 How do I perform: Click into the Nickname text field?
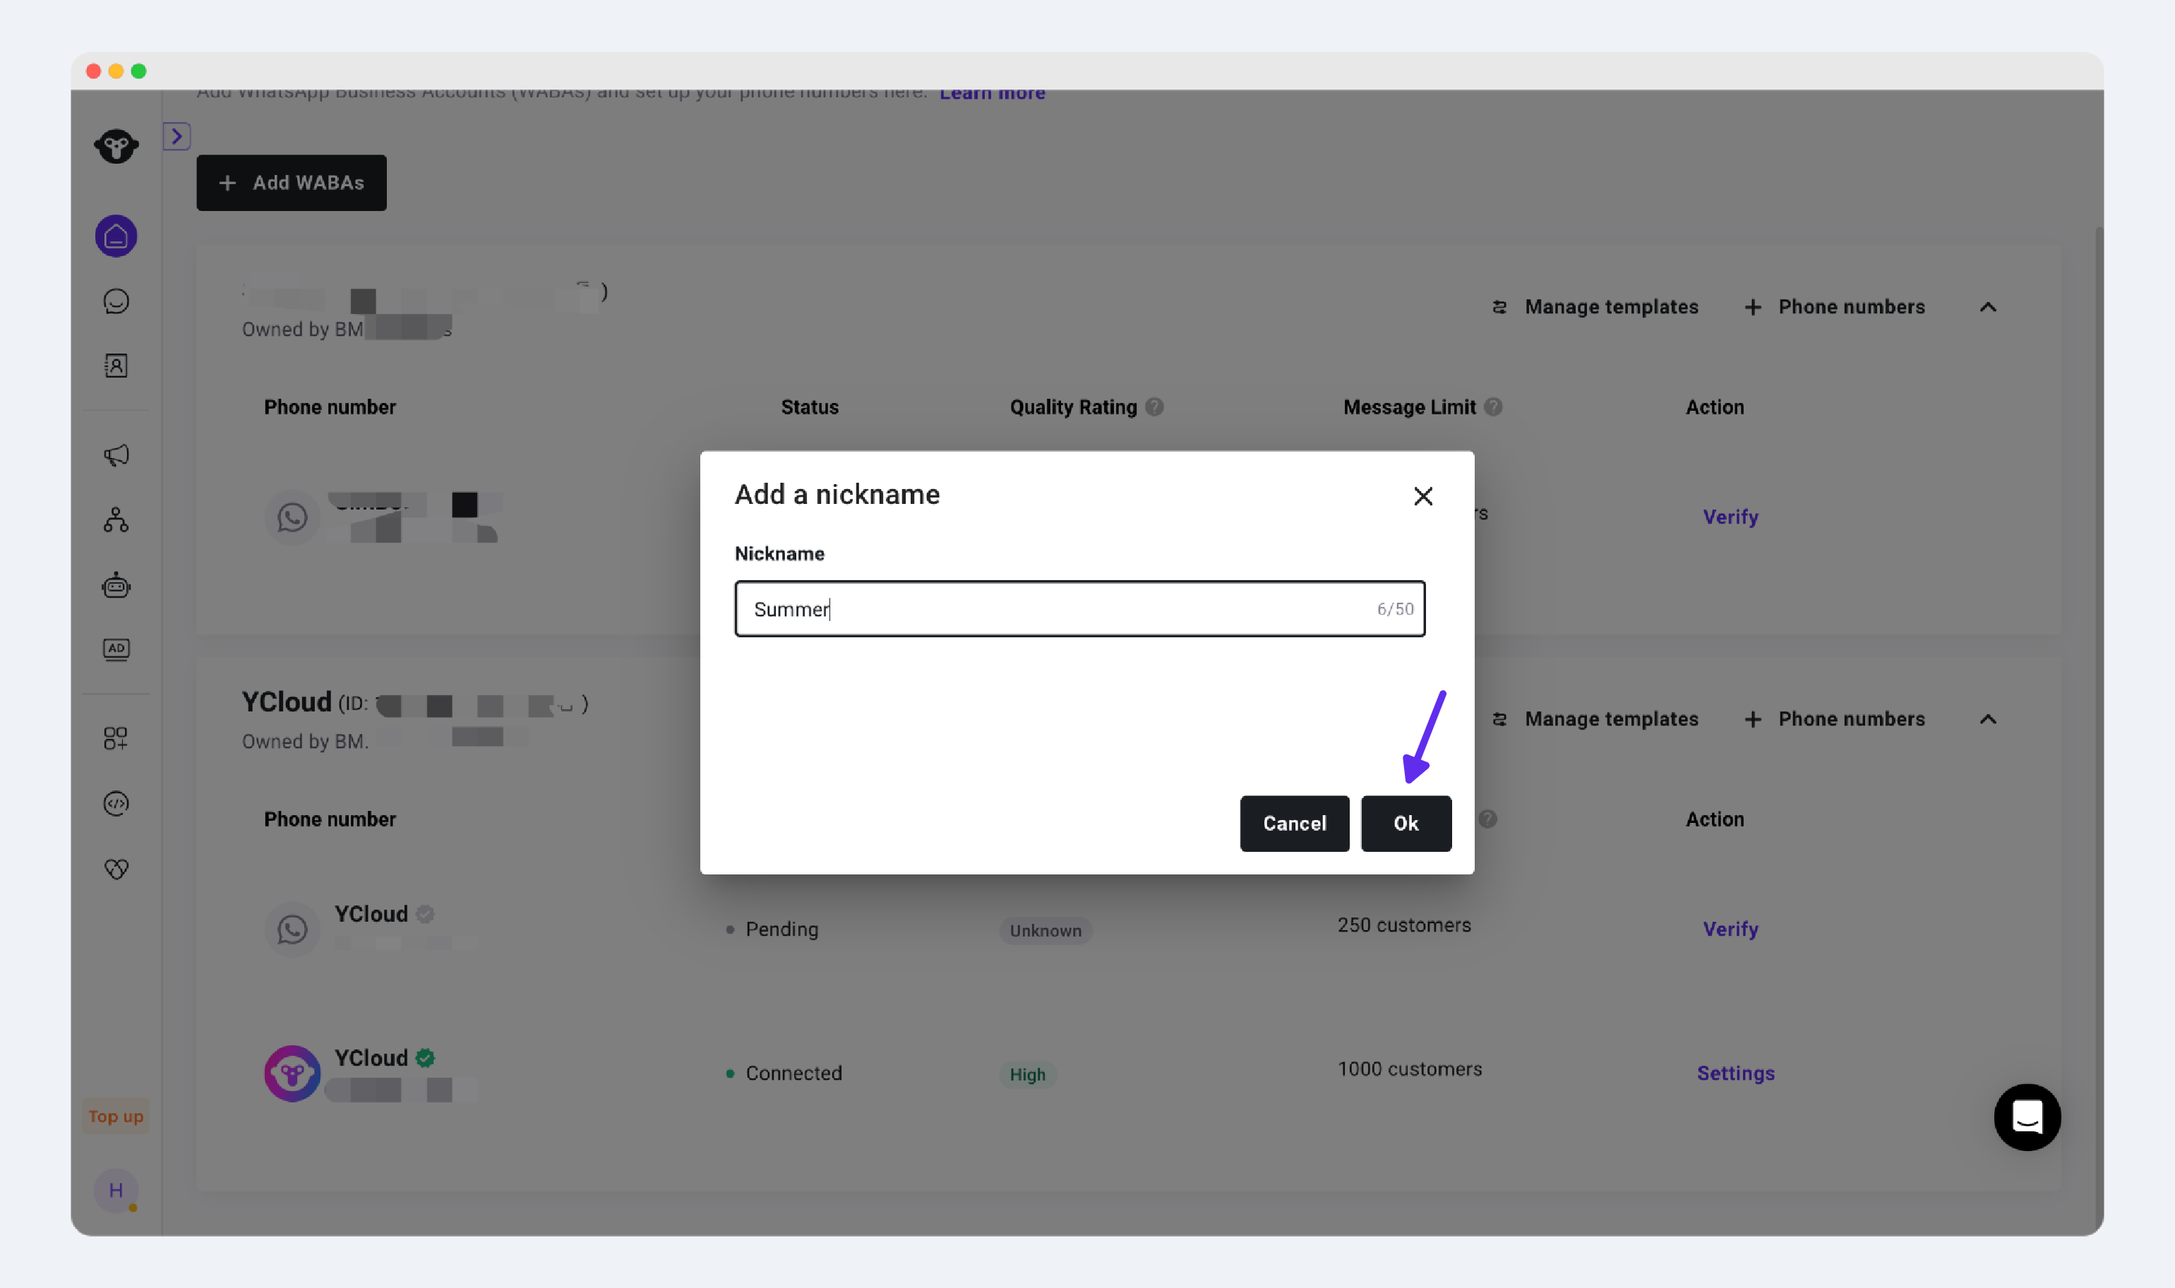(1059, 608)
